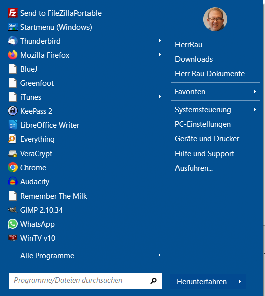Viewport: 265px width, 296px height.
Task: Launch Everything by its label
Action: (37, 139)
